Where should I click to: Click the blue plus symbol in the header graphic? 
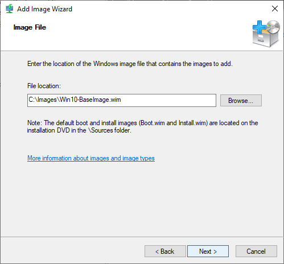tap(260, 27)
